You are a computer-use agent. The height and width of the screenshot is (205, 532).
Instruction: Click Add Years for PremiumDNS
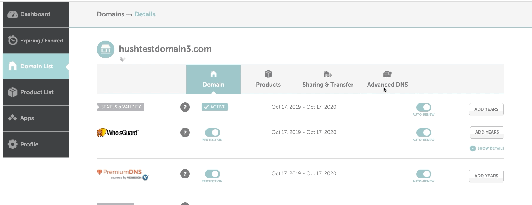[x=486, y=176]
